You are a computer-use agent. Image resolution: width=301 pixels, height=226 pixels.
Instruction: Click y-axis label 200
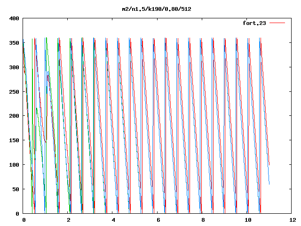click(14, 116)
